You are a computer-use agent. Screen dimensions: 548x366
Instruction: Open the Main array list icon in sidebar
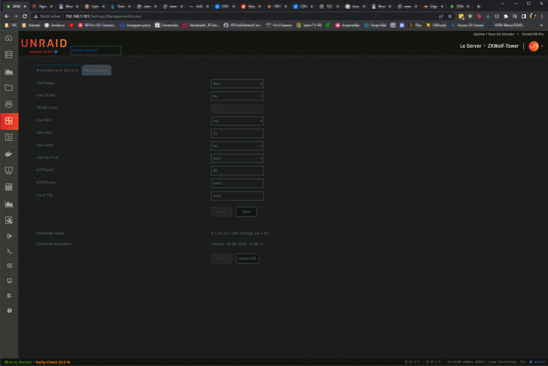(x=9, y=55)
